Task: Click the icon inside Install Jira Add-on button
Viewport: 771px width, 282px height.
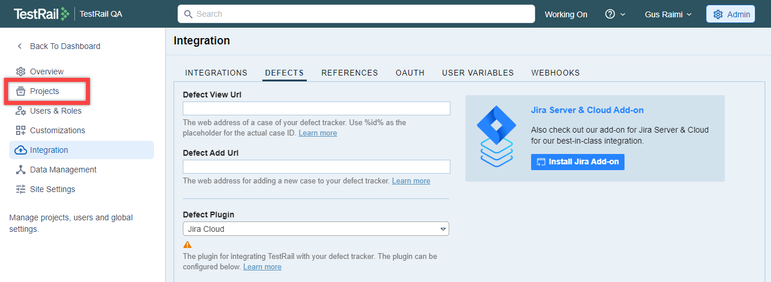Action: tap(541, 162)
